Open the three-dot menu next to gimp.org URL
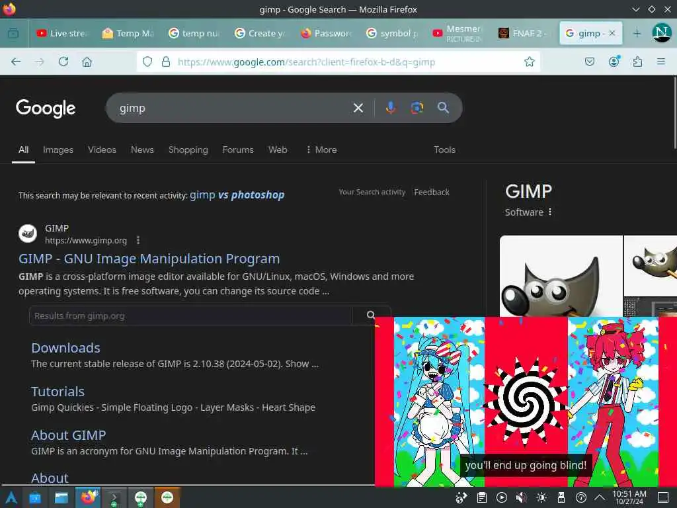The width and height of the screenshot is (677, 508). [x=138, y=240]
